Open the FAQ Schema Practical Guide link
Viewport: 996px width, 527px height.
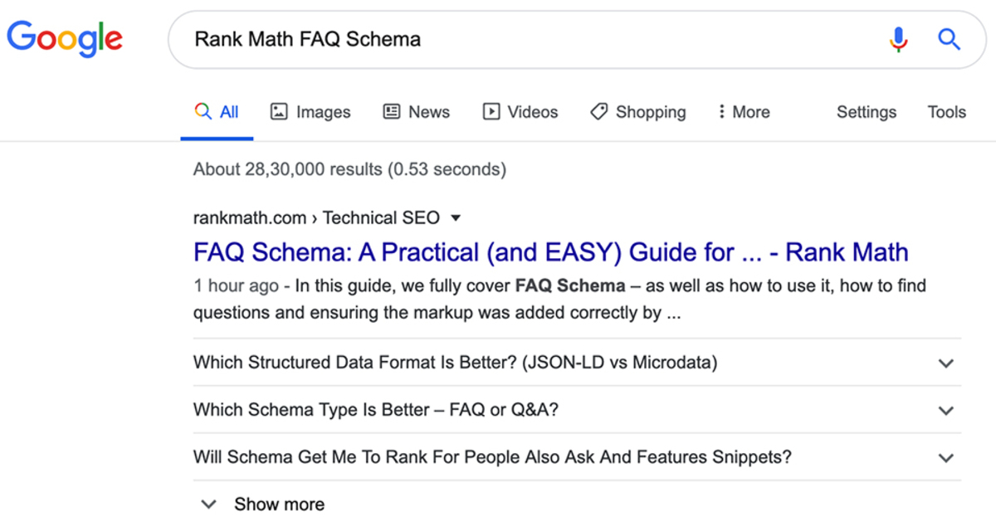pyautogui.click(x=550, y=252)
